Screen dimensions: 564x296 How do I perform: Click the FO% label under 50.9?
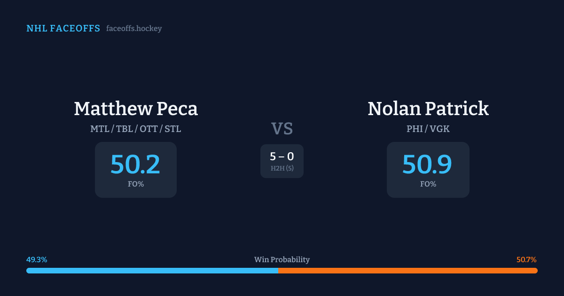tap(428, 184)
